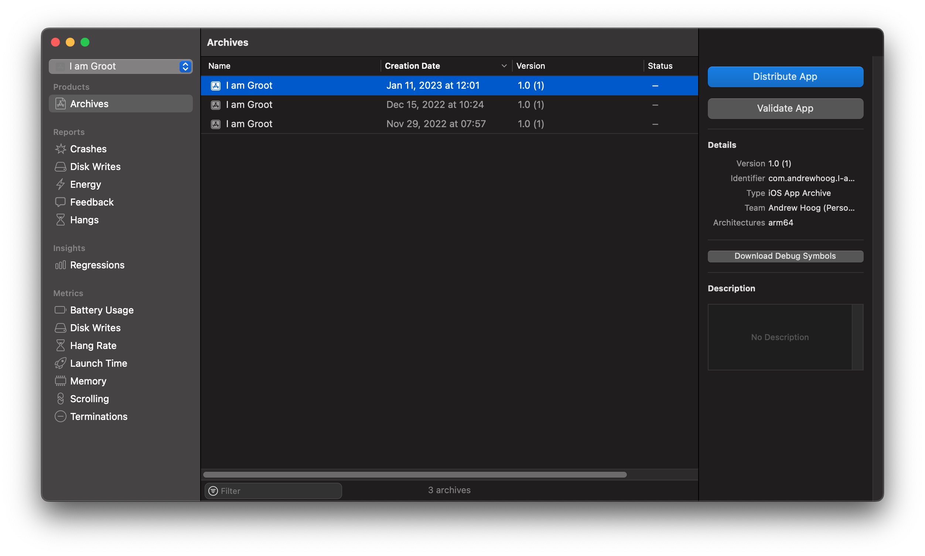Click the Crashes starburst icon
The width and height of the screenshot is (925, 556).
click(x=60, y=149)
